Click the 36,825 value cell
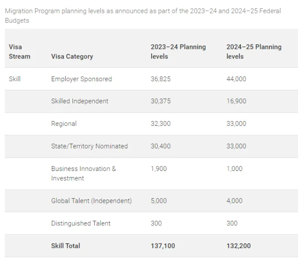The height and width of the screenshot is (259, 304). pyautogui.click(x=161, y=79)
